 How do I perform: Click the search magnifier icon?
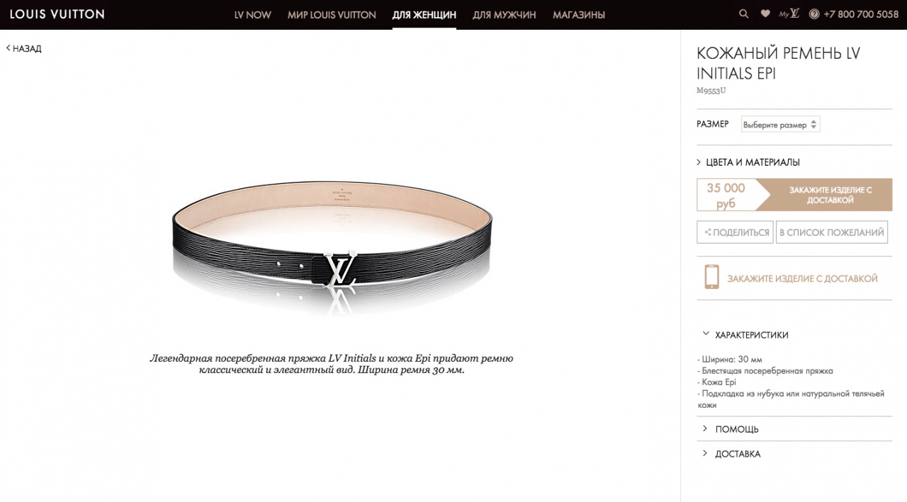[743, 13]
